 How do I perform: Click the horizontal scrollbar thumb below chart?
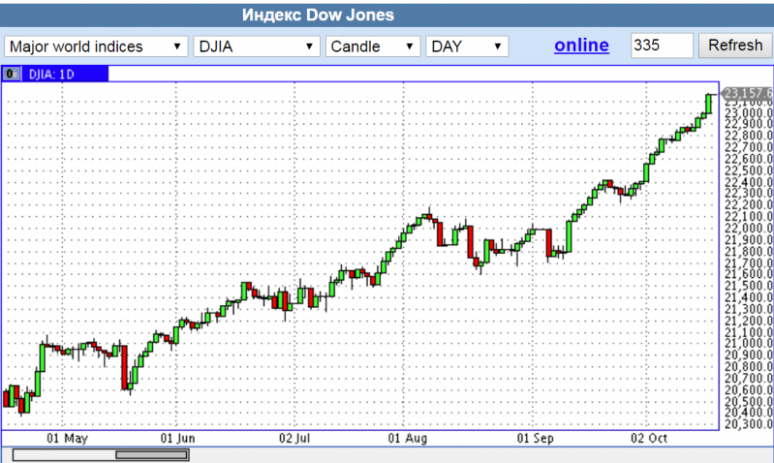[x=151, y=454]
